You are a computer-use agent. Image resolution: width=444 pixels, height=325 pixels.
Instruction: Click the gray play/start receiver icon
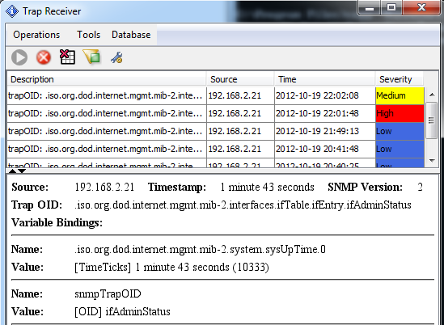[x=19, y=57]
